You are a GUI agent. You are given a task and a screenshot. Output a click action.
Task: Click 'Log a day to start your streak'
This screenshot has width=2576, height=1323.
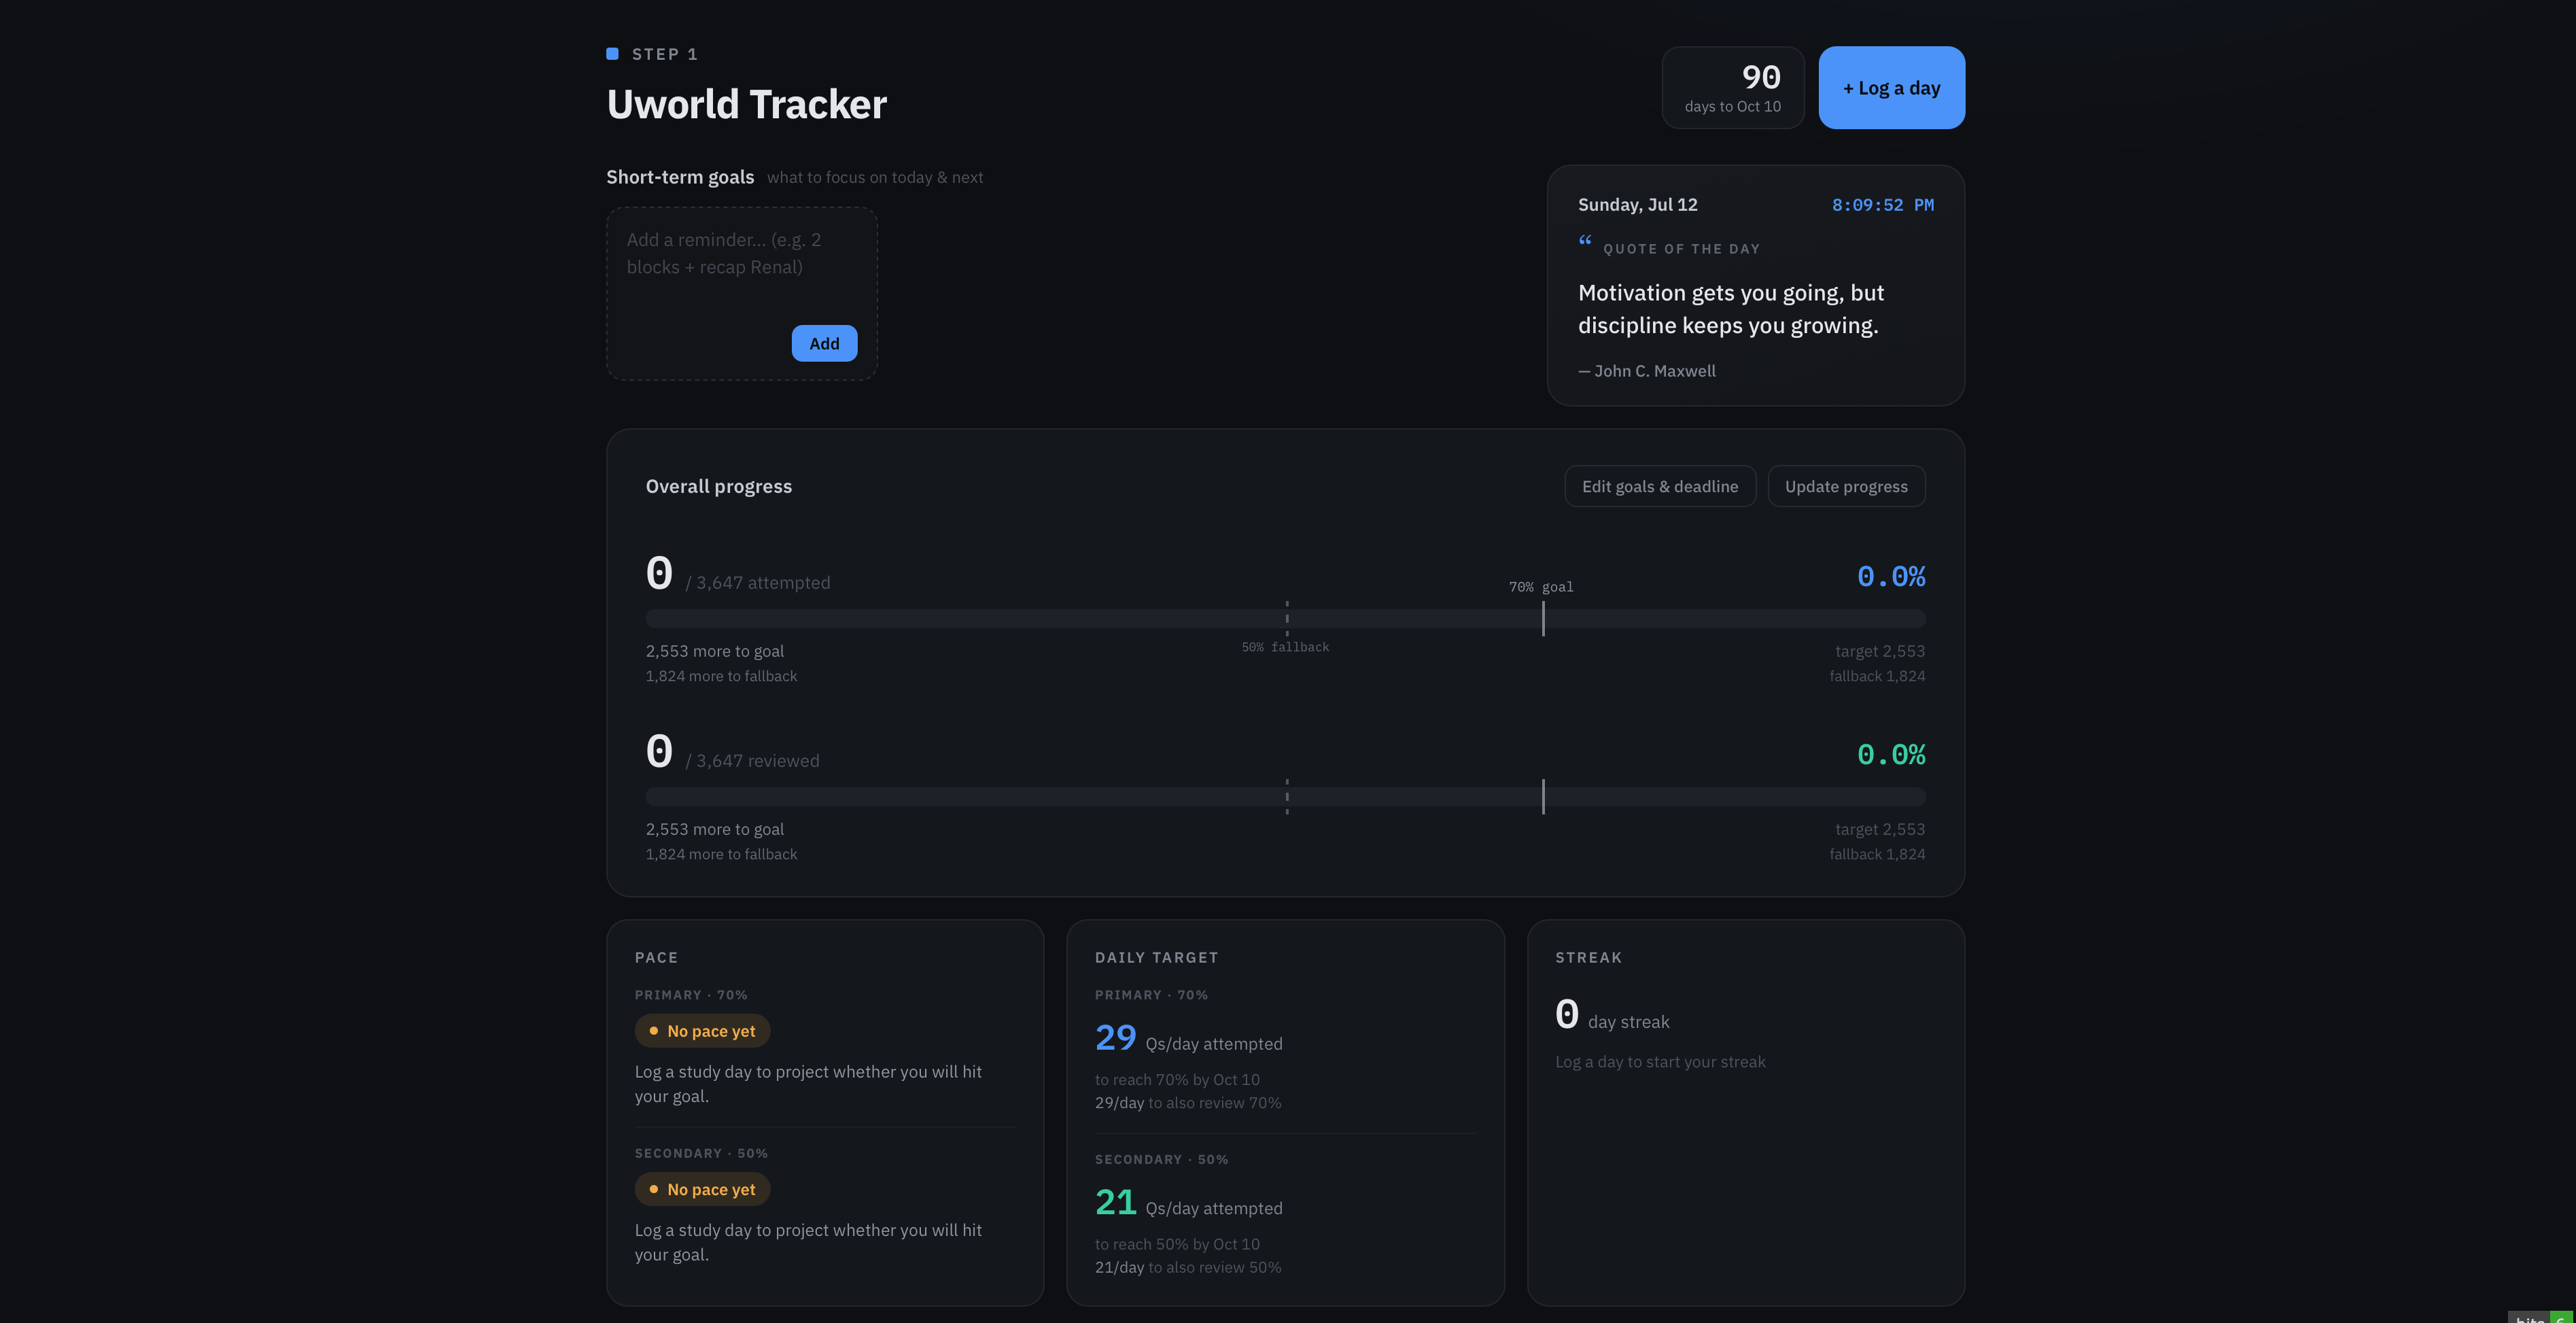pos(1660,1062)
